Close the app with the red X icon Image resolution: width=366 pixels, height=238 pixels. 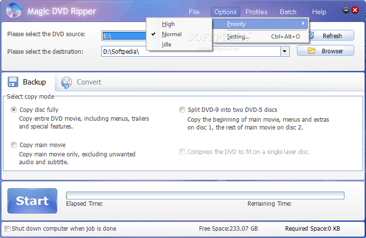pos(355,10)
